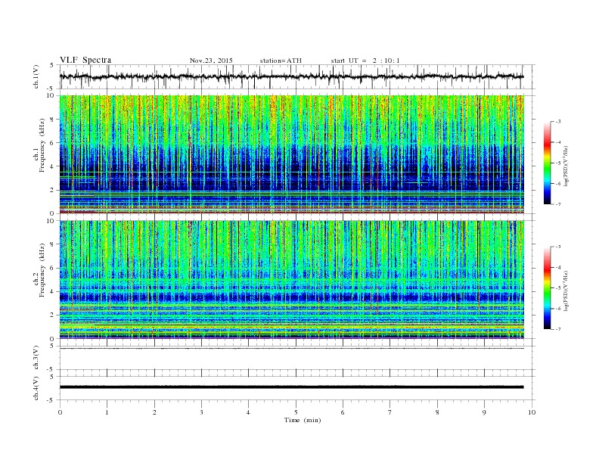Click the ch.2 "Frequency (kHz)" axis label

point(42,270)
